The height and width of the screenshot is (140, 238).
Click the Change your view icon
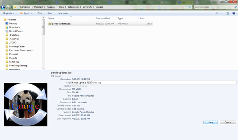click(217, 13)
